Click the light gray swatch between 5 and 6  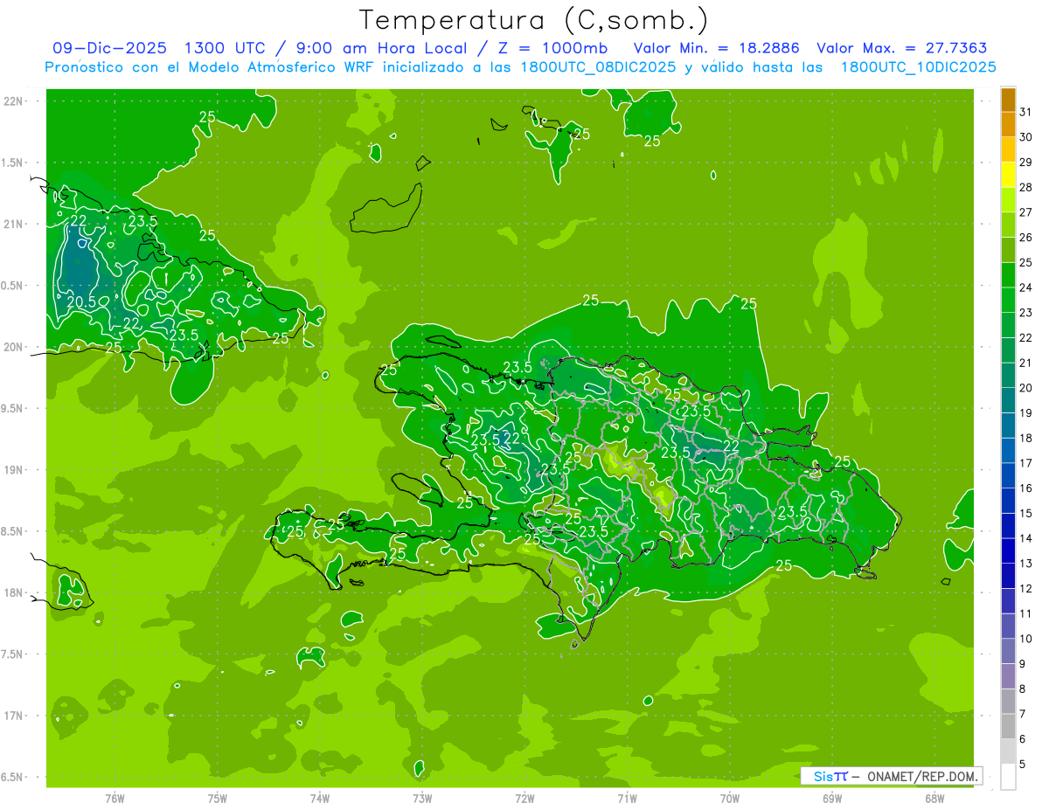[x=1008, y=751]
